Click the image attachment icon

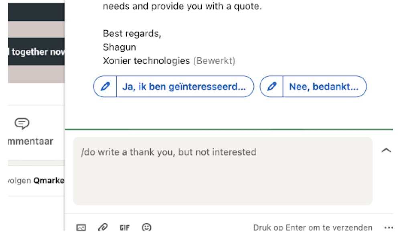click(81, 227)
